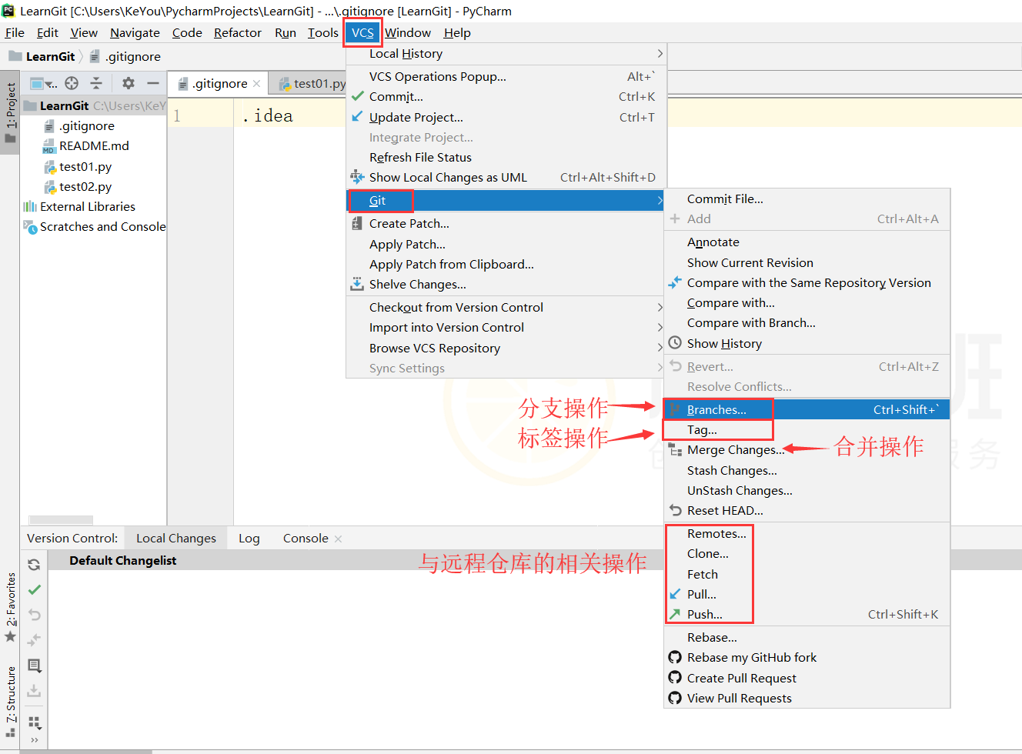Open Branches from the Git submenu
The height and width of the screenshot is (754, 1022).
pos(807,410)
